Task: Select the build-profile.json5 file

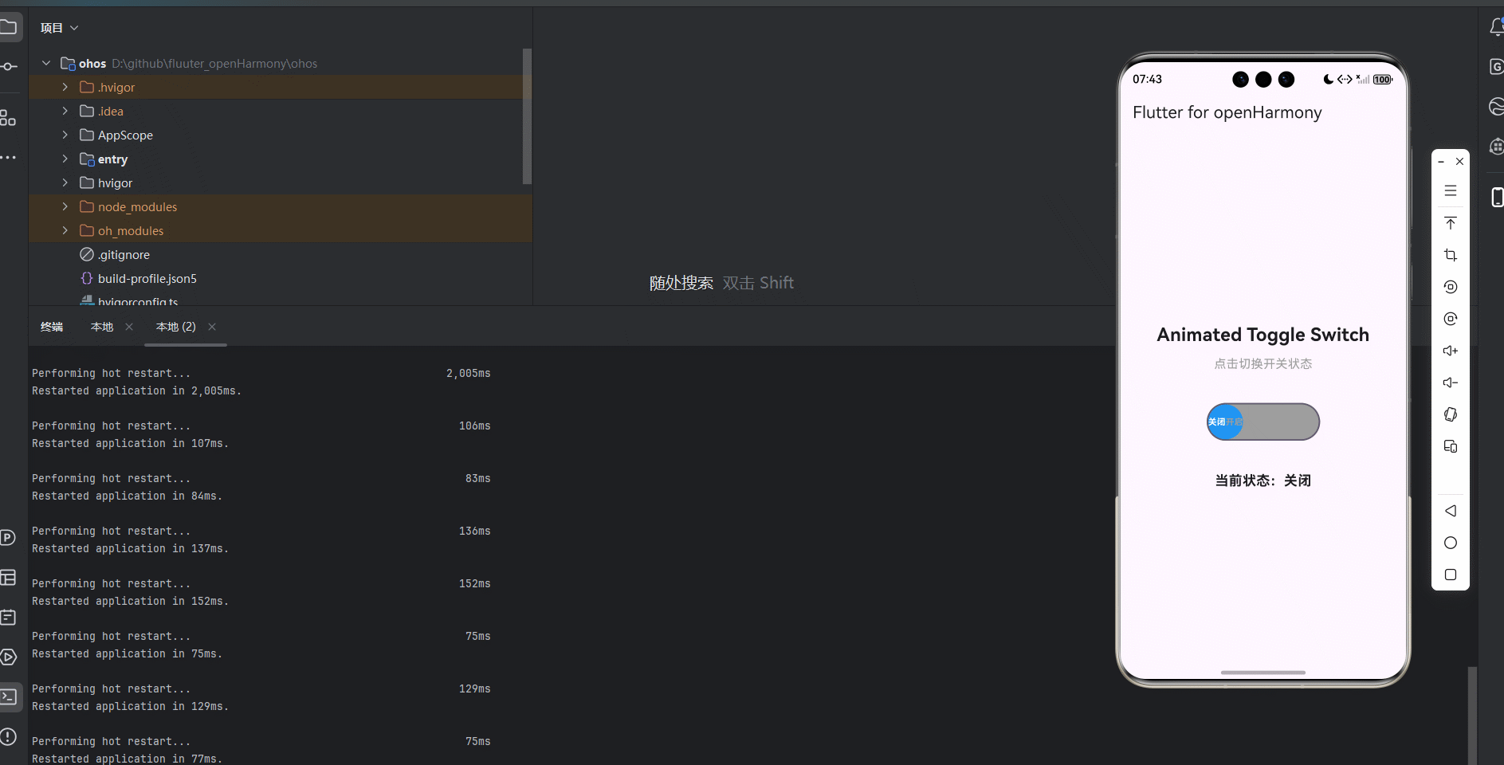Action: click(x=147, y=278)
